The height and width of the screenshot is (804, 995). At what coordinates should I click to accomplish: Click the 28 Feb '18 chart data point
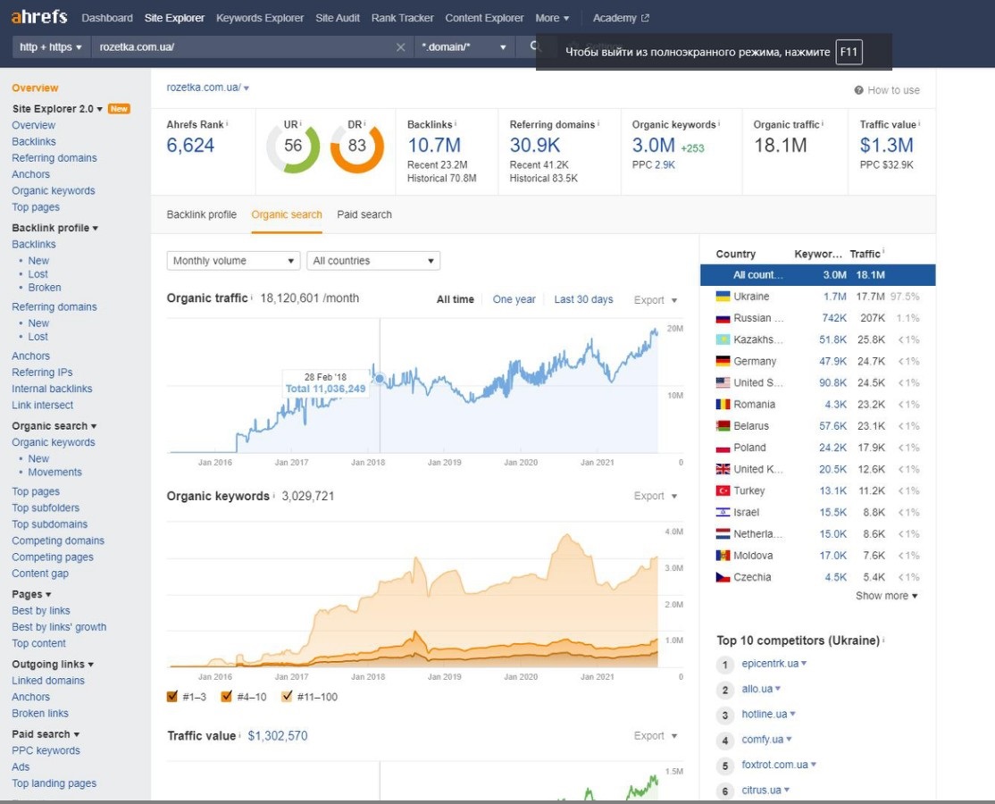(x=380, y=379)
